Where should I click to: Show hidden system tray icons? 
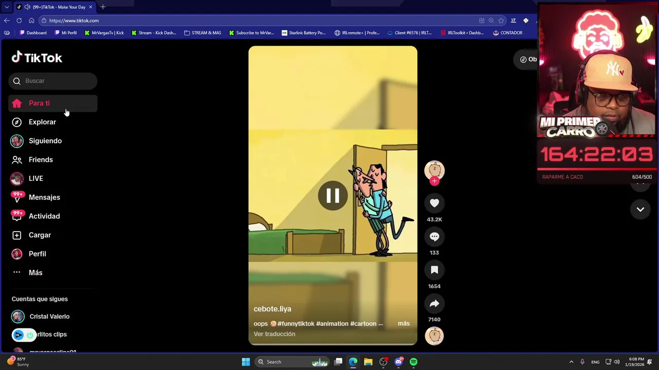[571, 362]
